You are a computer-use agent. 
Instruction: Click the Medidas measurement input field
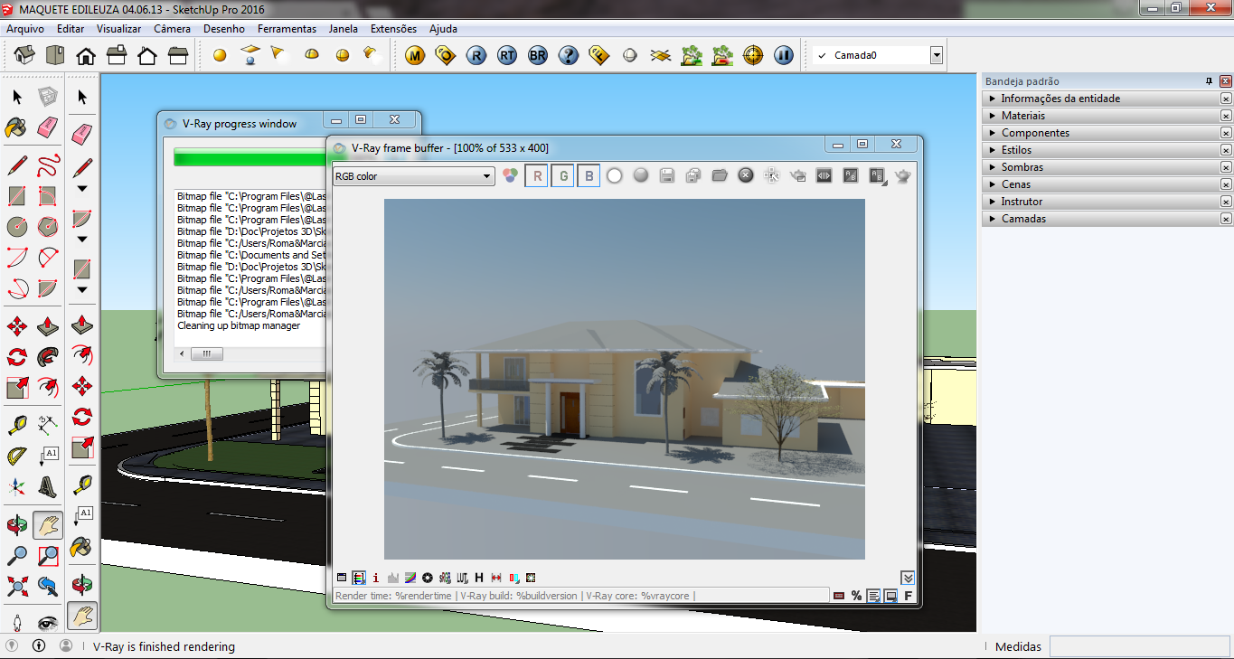(1139, 646)
